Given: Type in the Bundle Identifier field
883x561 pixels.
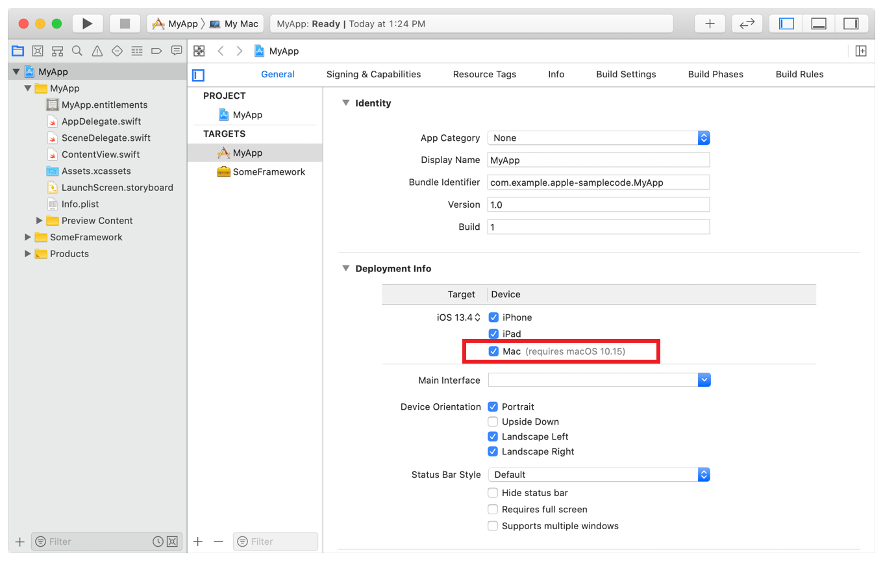Looking at the screenshot, I should point(597,182).
